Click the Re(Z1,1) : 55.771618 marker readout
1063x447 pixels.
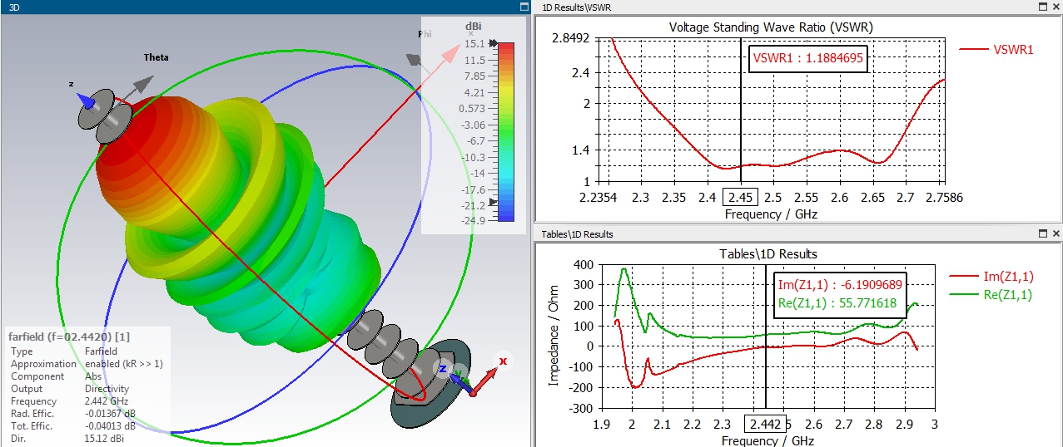tap(837, 303)
